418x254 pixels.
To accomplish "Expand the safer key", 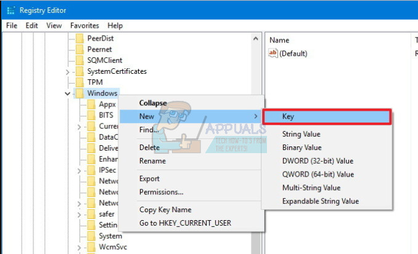I will [79, 215].
